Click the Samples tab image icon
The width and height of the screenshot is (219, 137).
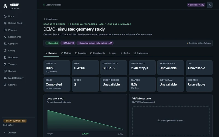point(76,53)
